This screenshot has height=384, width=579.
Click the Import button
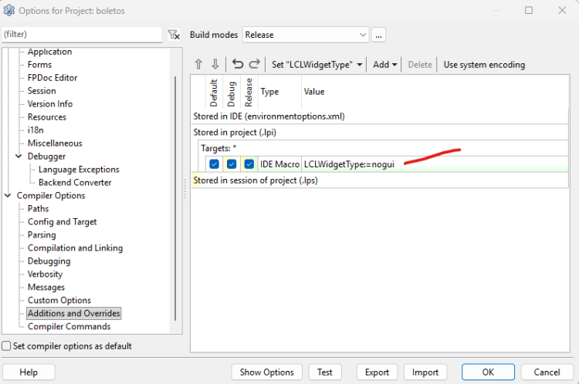(425, 372)
